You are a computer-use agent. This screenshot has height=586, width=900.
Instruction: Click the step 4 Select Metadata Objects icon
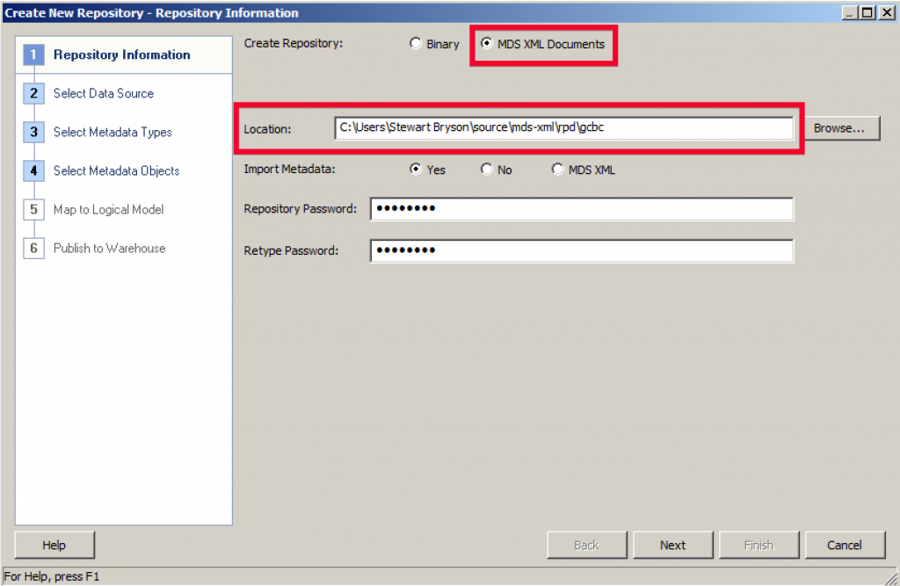[33, 170]
